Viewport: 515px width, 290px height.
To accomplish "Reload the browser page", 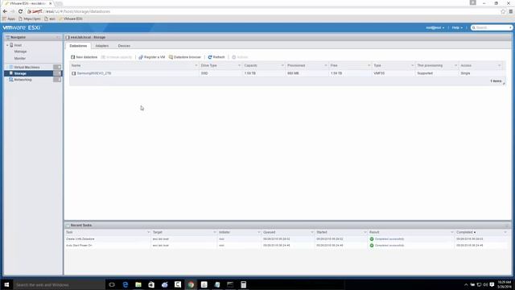I will (x=20, y=11).
